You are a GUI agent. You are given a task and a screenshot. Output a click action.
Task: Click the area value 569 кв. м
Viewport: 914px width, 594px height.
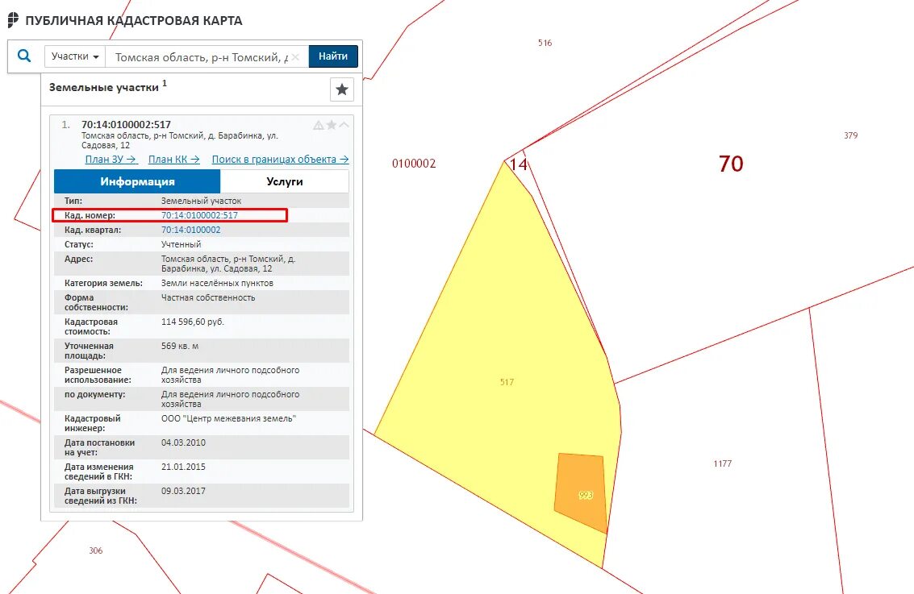(180, 346)
